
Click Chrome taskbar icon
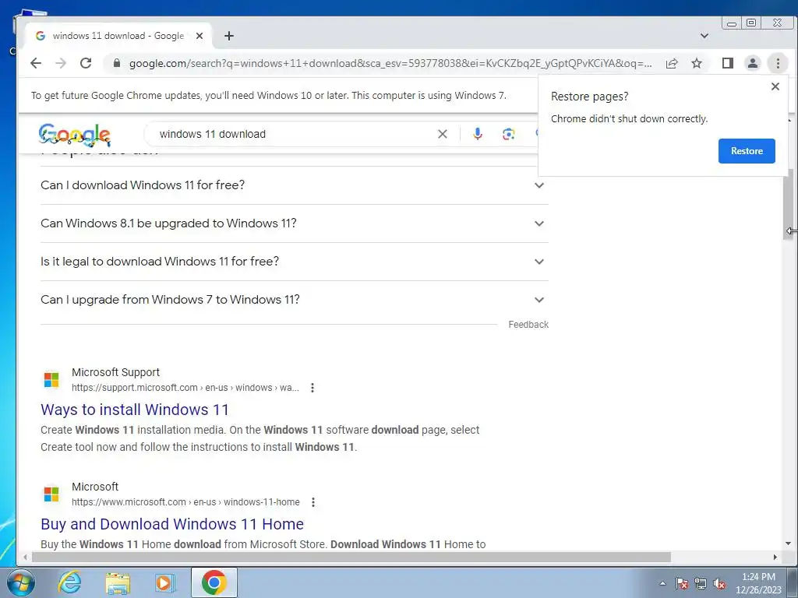pos(214,582)
